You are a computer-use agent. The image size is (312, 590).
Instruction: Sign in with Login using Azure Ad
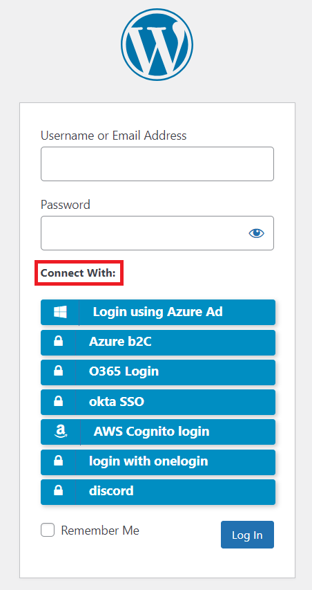[x=158, y=312]
